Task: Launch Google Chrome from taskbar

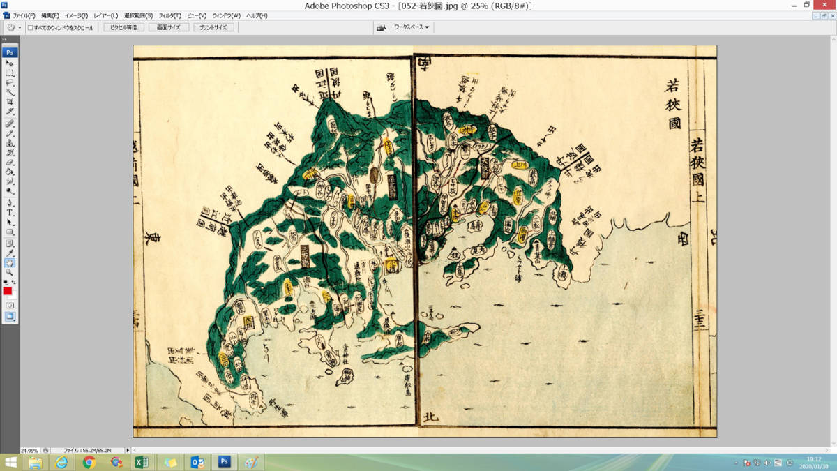Action: click(x=89, y=463)
